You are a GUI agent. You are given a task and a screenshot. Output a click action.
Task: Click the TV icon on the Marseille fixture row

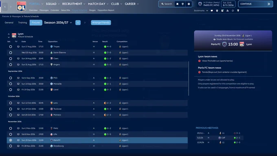pyautogui.click(x=18, y=84)
